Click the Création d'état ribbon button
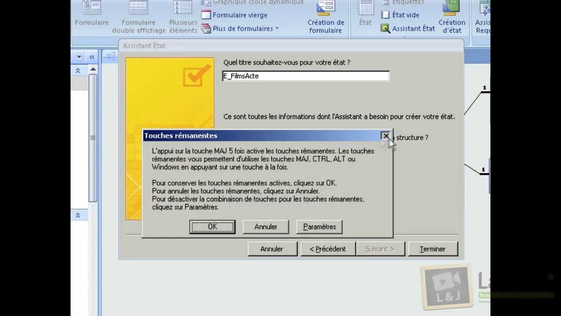 coord(452,18)
